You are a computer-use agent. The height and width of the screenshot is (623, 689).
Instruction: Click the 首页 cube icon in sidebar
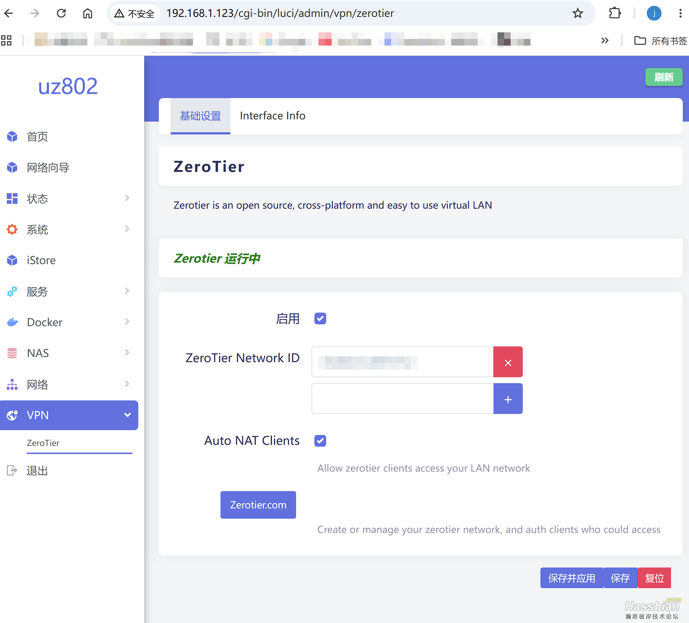(x=12, y=137)
